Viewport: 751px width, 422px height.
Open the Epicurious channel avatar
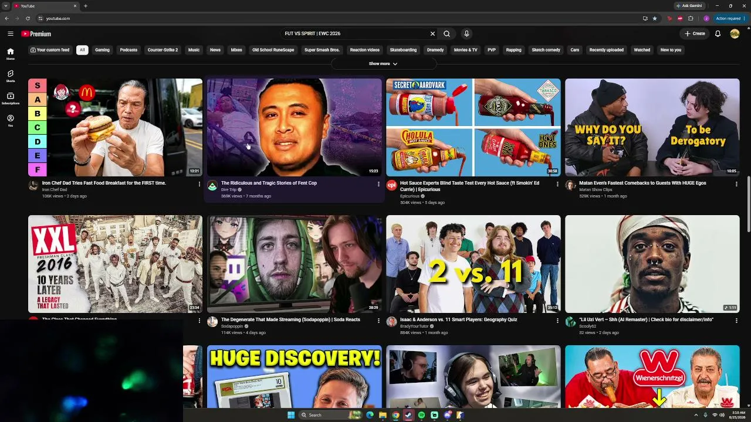point(391,185)
